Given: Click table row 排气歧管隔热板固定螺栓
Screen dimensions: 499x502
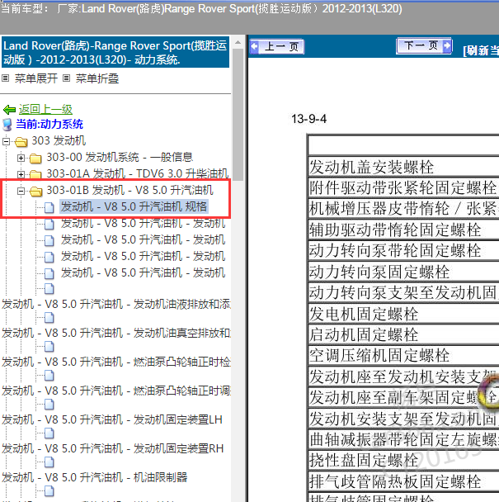Looking at the screenshot, I should [x=403, y=481].
